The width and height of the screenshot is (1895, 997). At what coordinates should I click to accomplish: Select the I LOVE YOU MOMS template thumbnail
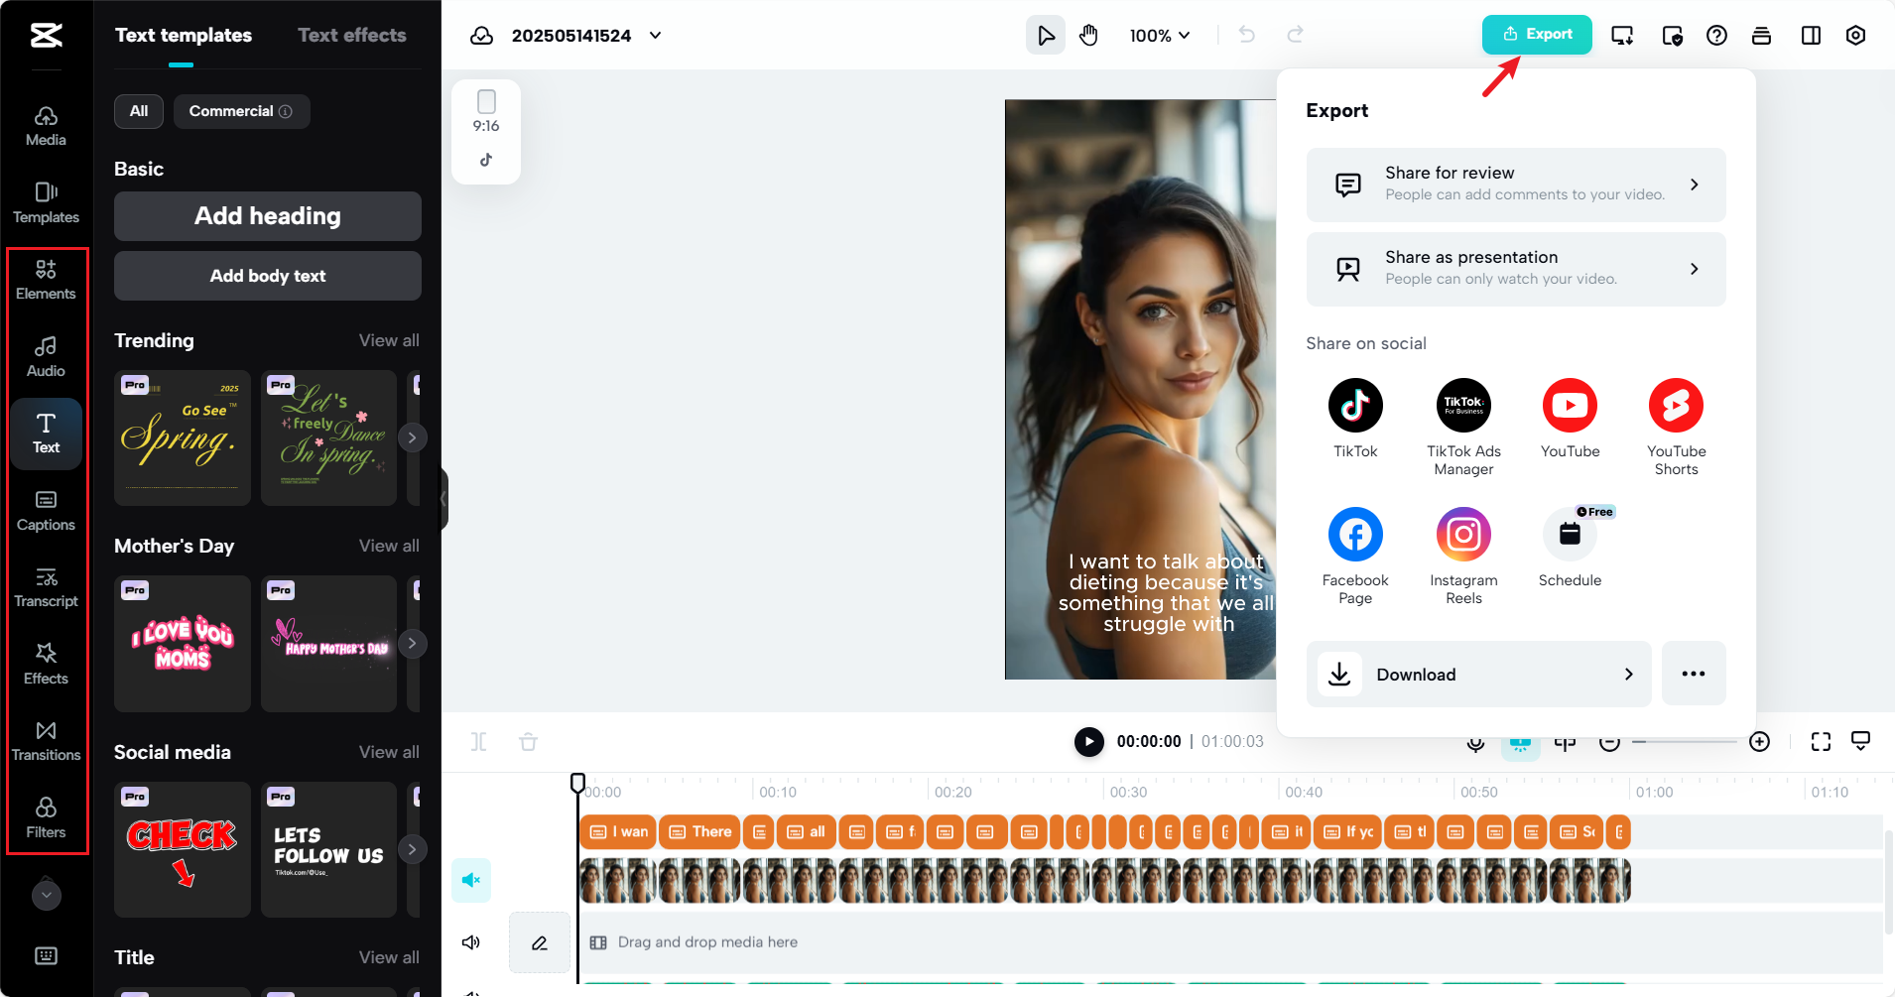click(x=182, y=644)
